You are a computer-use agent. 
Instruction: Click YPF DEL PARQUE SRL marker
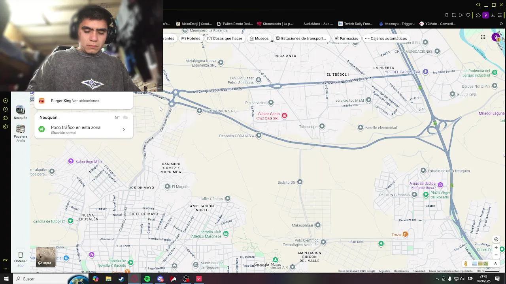pyautogui.click(x=425, y=72)
